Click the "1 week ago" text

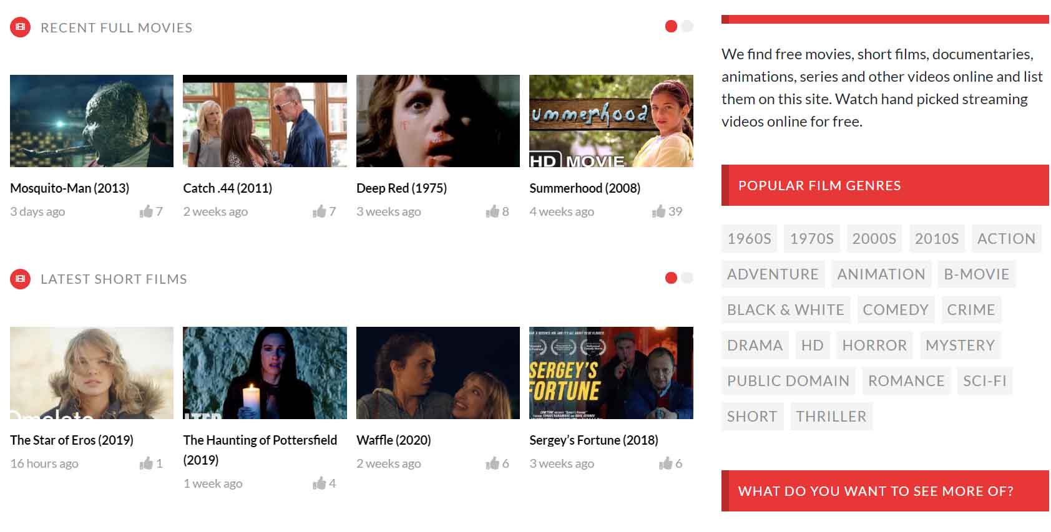213,483
